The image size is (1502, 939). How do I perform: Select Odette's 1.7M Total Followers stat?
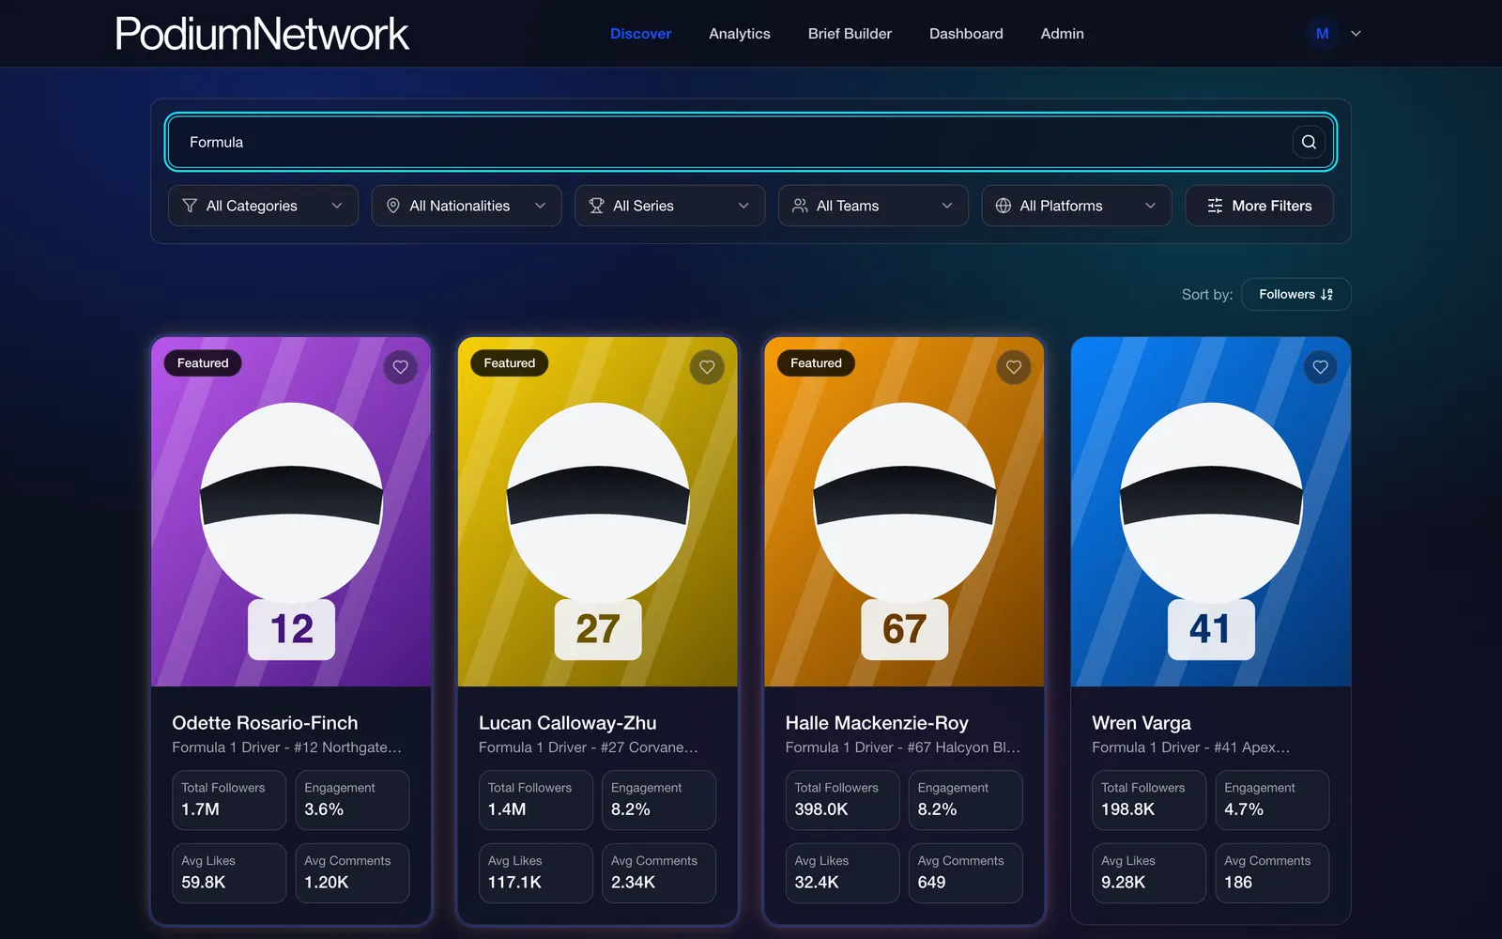(x=229, y=800)
